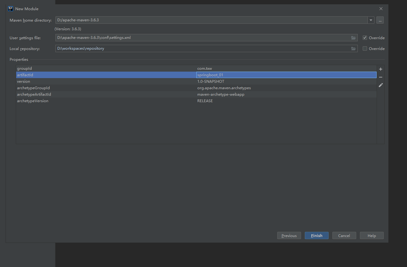Uncheck the user settings file Override checkbox

(365, 38)
